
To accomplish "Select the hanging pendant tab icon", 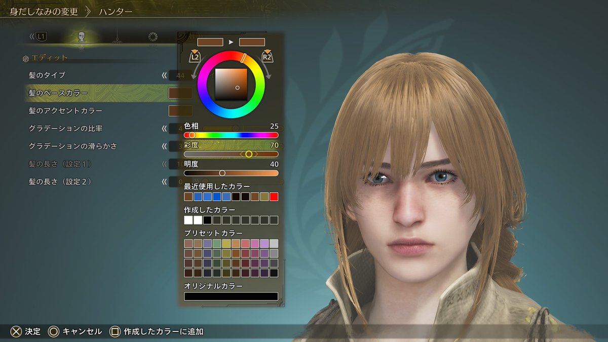I will (117, 36).
